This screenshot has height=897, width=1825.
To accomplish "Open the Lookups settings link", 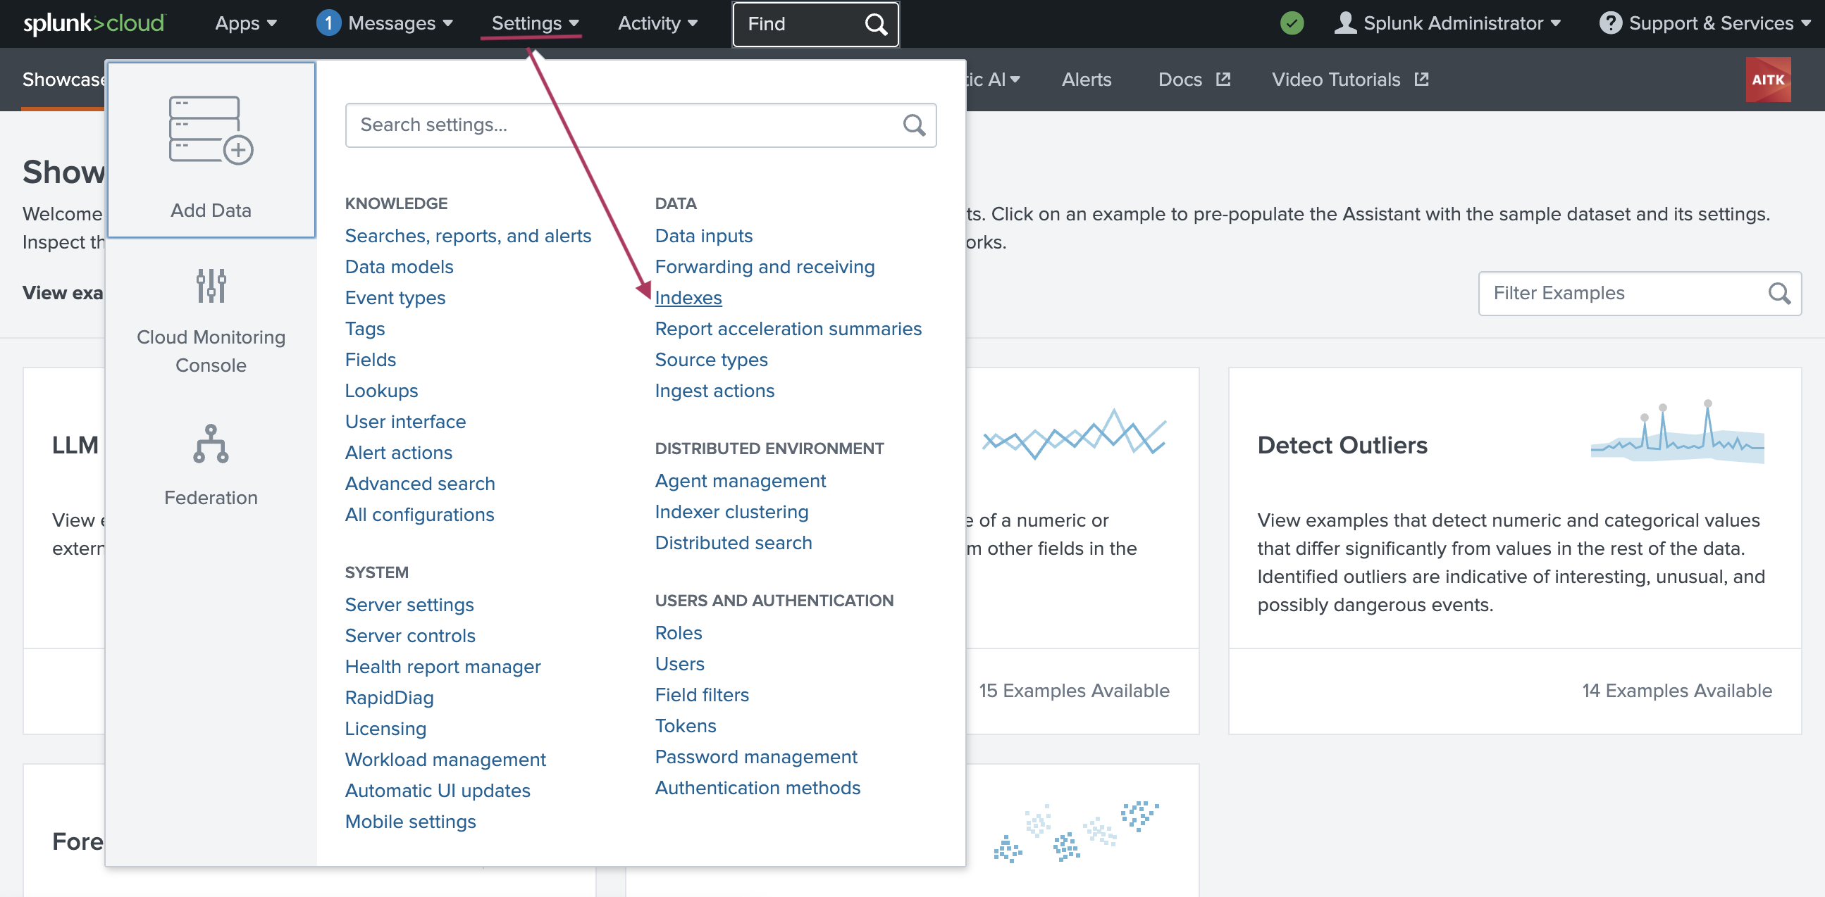I will click(381, 391).
